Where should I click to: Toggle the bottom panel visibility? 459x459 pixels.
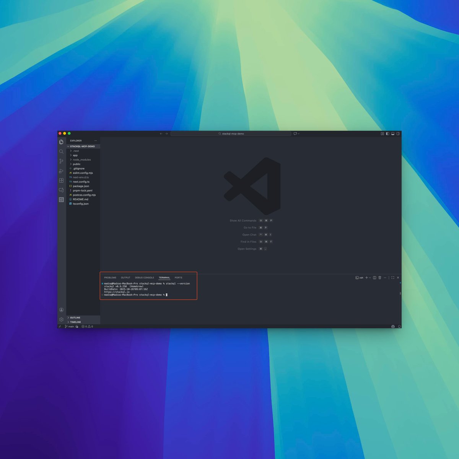click(393, 134)
